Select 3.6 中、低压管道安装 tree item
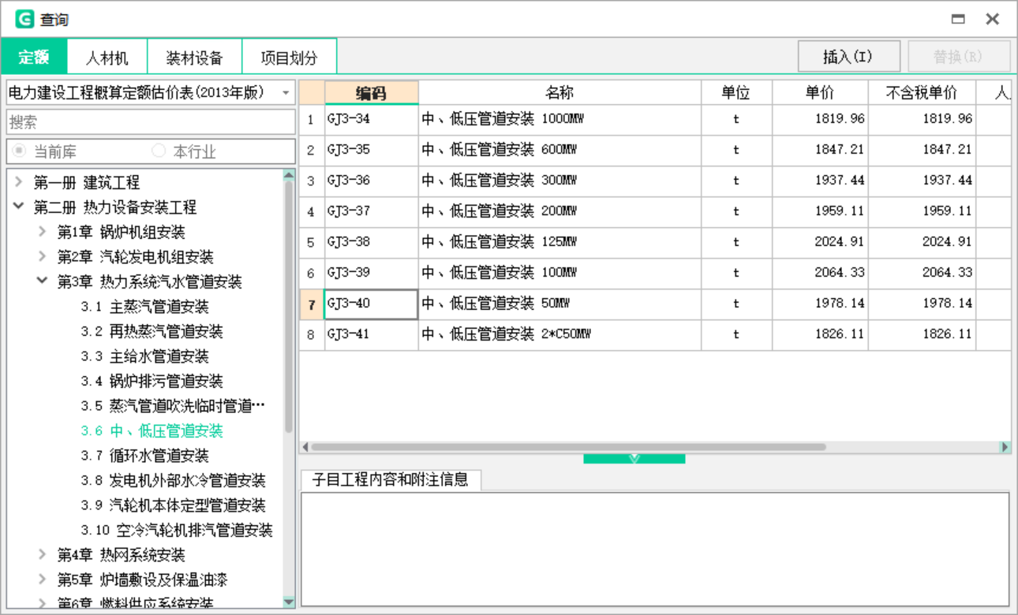 [152, 430]
